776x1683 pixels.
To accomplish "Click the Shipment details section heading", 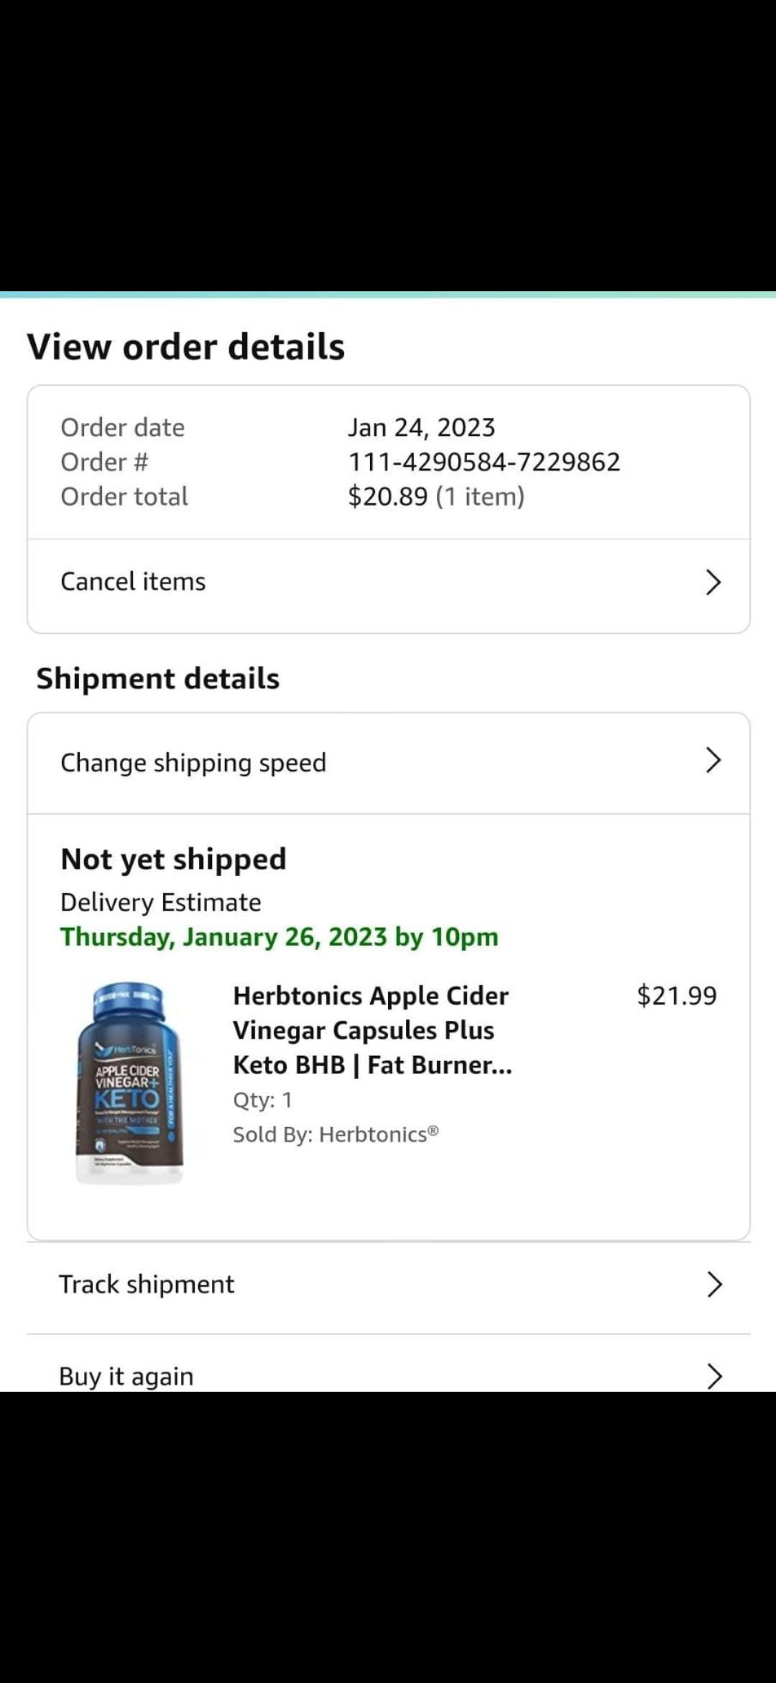I will coord(158,678).
